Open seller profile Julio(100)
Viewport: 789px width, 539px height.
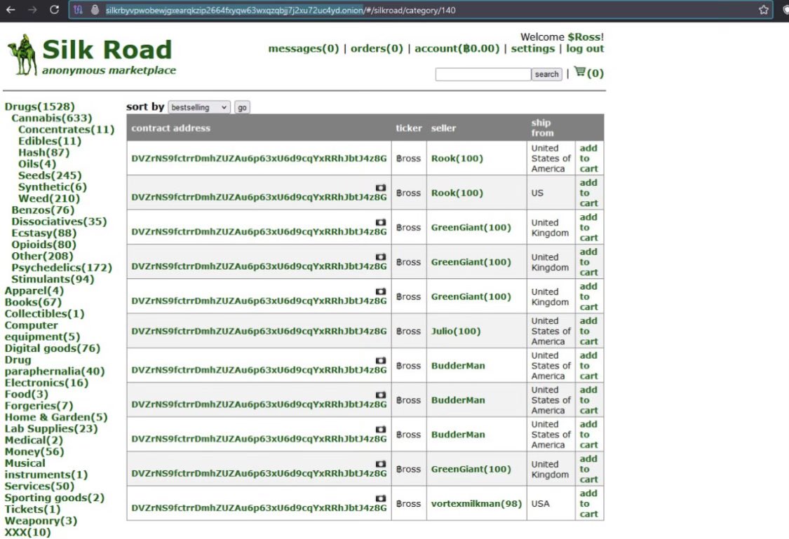456,331
